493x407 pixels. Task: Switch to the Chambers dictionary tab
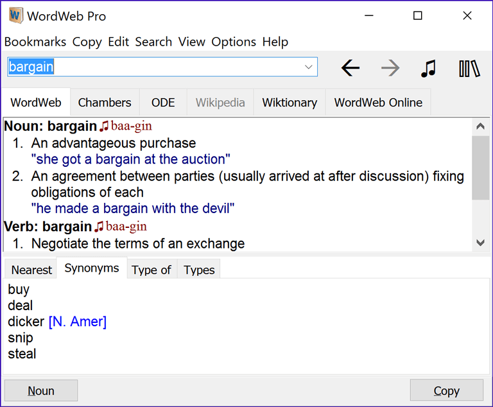(x=105, y=103)
